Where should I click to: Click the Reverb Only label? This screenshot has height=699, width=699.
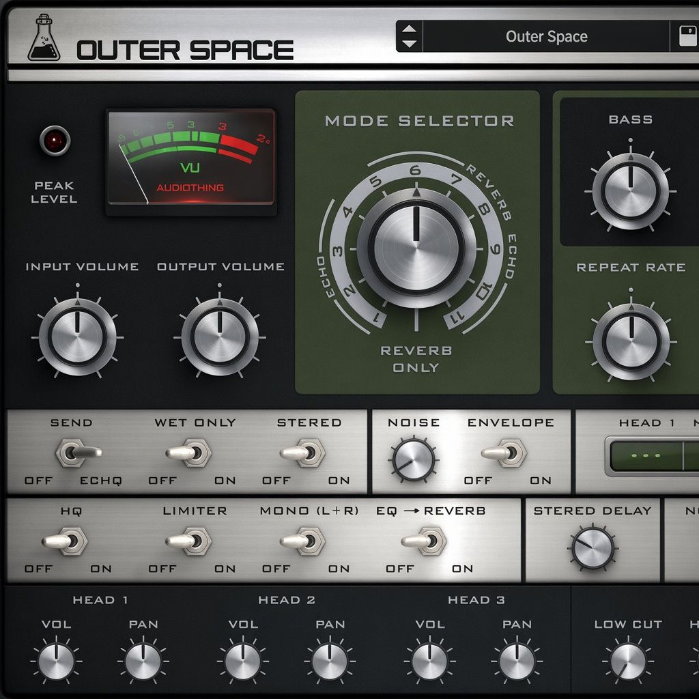416,359
